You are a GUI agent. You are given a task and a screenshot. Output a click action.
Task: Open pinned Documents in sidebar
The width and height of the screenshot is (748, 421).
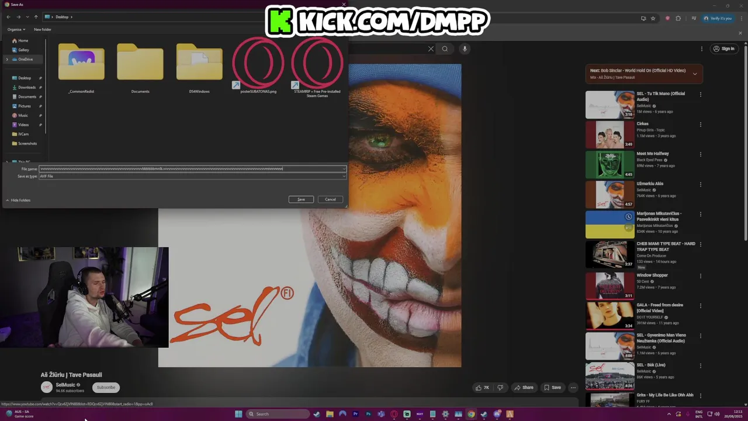click(x=27, y=96)
